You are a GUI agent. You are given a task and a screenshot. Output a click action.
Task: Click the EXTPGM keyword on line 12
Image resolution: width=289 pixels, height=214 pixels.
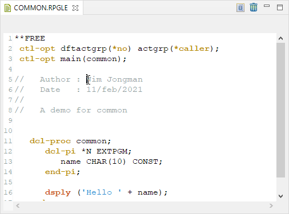(112, 151)
